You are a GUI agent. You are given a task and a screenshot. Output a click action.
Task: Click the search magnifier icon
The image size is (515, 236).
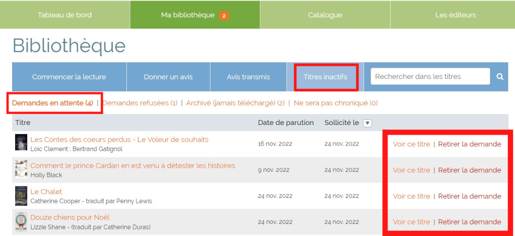click(500, 77)
